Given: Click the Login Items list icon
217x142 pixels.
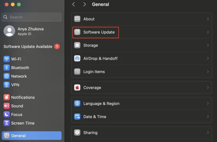Looking at the screenshot, I should click(77, 72).
